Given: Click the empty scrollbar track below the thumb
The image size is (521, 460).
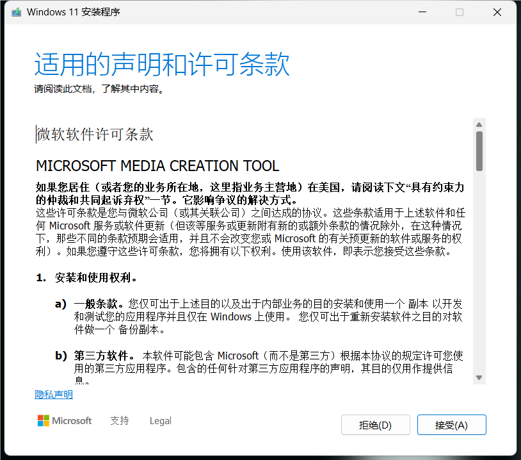Looking at the screenshot, I should pyautogui.click(x=479, y=269).
